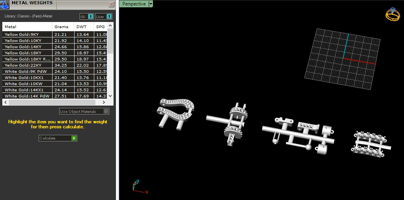This screenshot has width=404, height=200.
Task: Select the White Gold:9K PdW row
Action: click(x=55, y=71)
